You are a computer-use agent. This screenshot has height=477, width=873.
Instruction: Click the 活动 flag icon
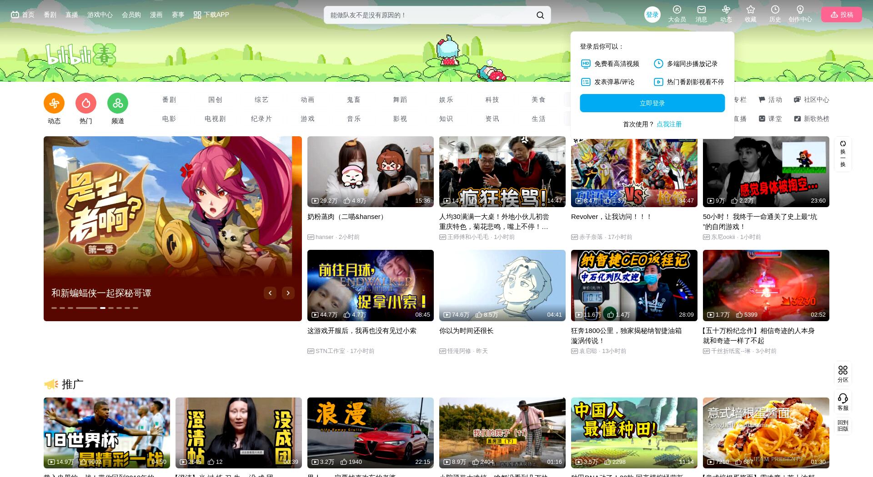click(x=762, y=99)
